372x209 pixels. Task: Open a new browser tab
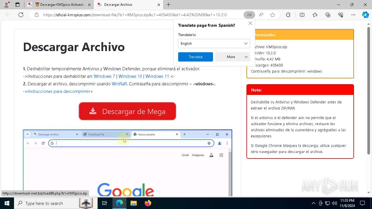[169, 5]
